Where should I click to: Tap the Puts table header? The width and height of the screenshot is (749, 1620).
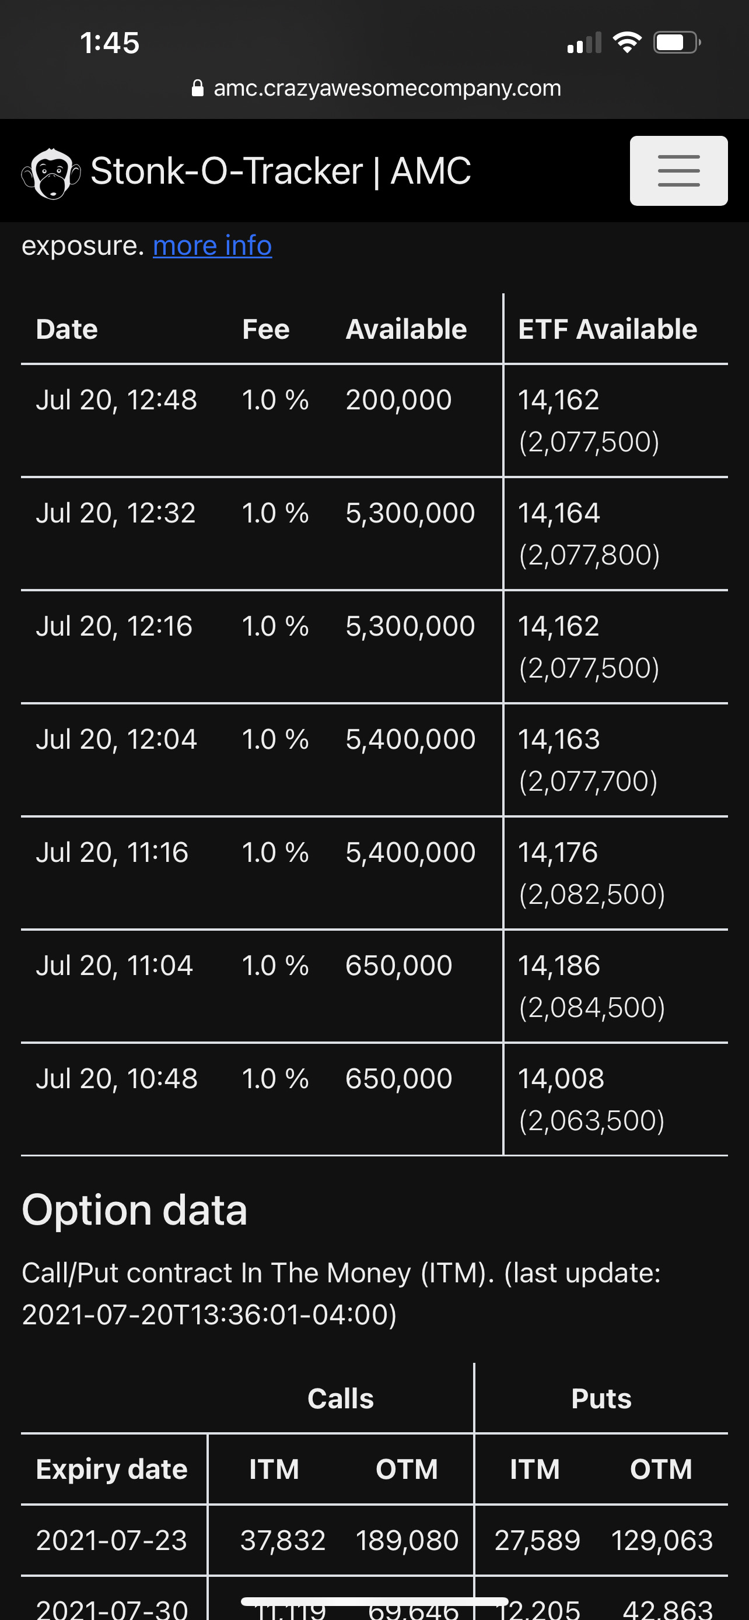tap(601, 1398)
